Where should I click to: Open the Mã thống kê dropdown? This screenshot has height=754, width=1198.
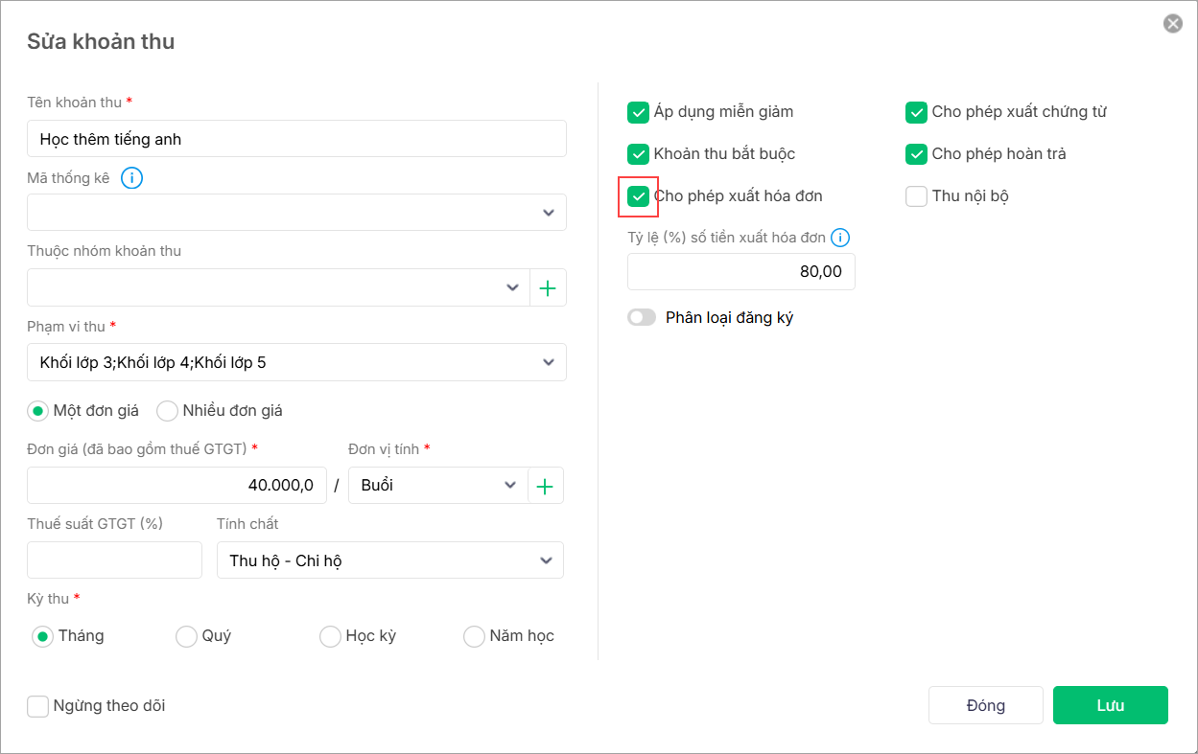(296, 213)
